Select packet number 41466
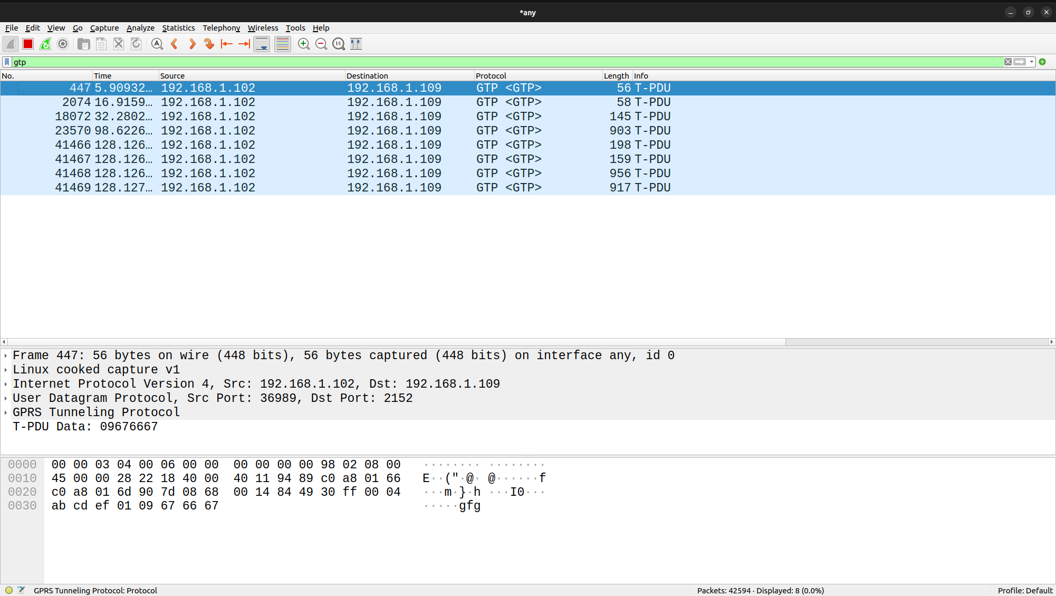1056x596 pixels. (x=527, y=145)
